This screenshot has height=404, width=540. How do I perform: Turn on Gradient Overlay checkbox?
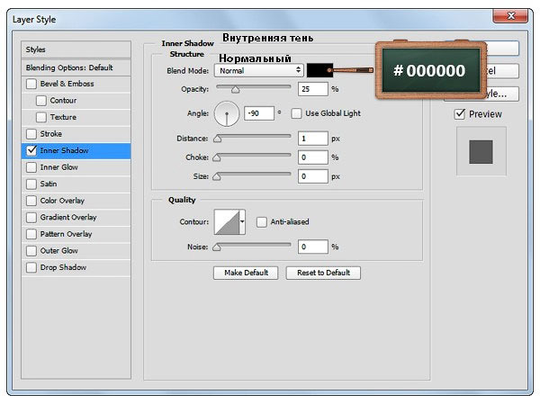click(x=31, y=218)
